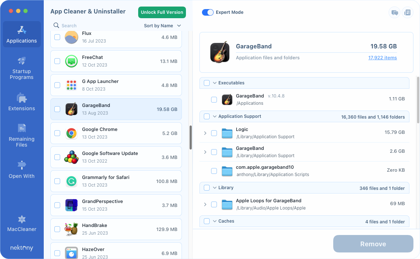420x259 pixels.
Task: Expand the Logic folder in Application Support
Action: point(205,133)
